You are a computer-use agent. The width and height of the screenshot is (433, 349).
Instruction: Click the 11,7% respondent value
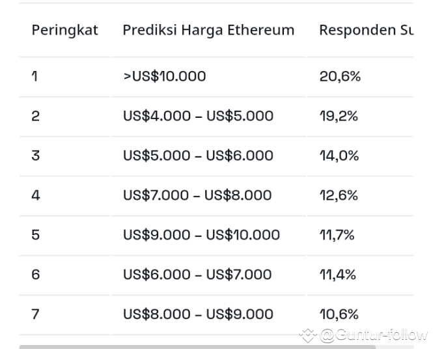(x=337, y=235)
